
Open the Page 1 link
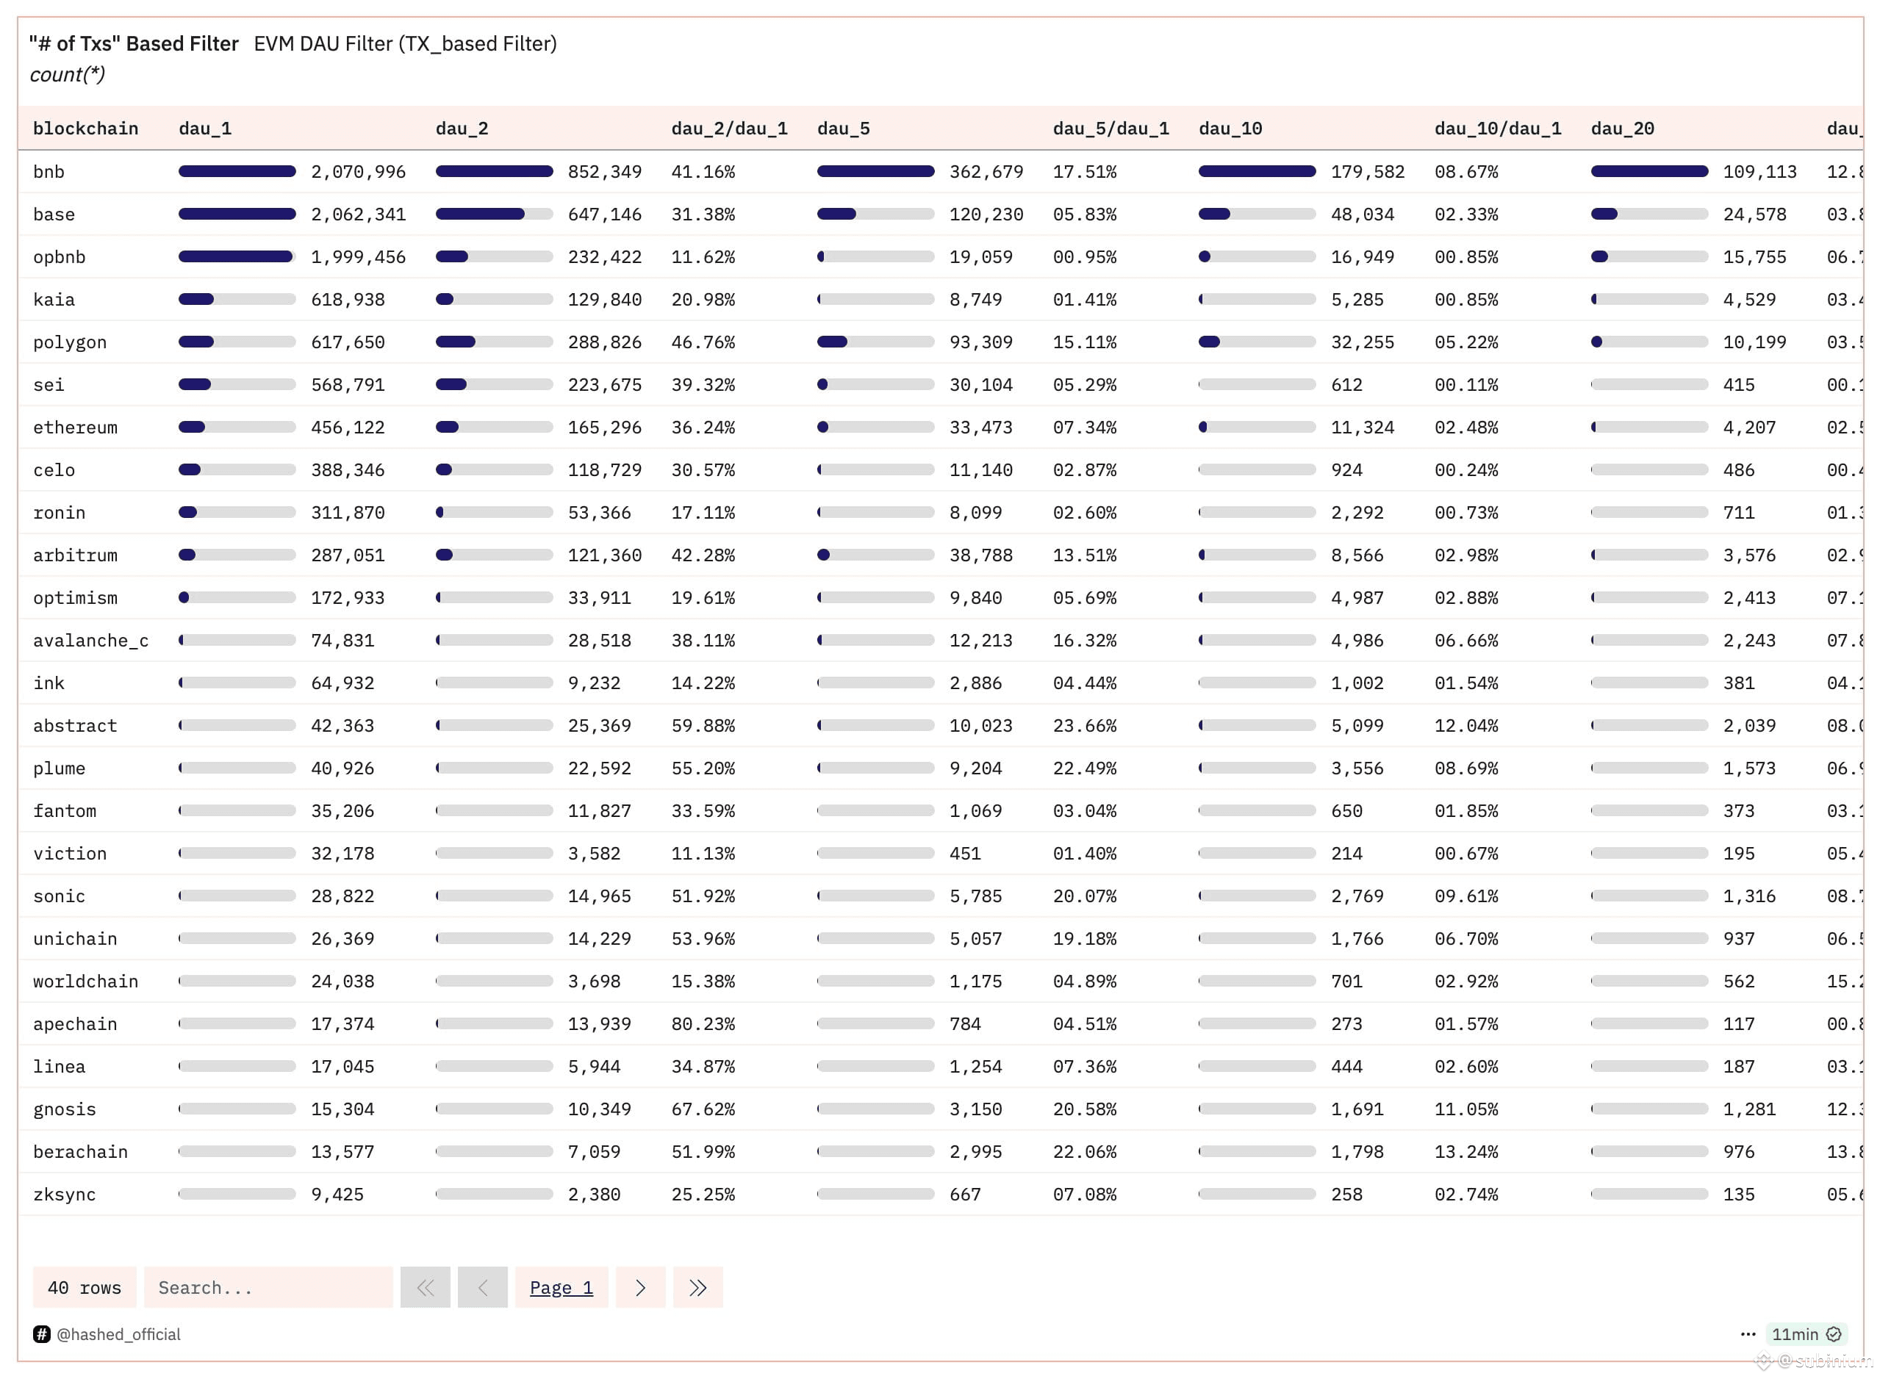pos(562,1287)
